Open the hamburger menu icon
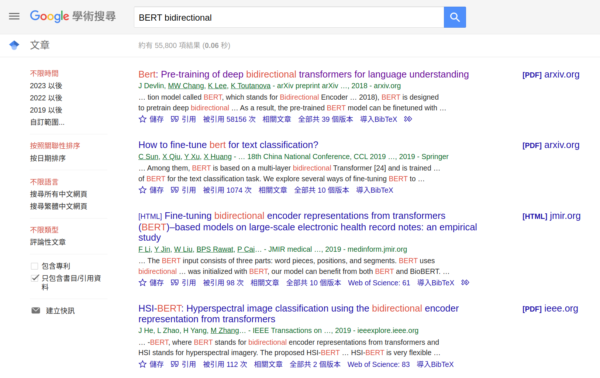This screenshot has height=378, width=600. click(x=14, y=16)
